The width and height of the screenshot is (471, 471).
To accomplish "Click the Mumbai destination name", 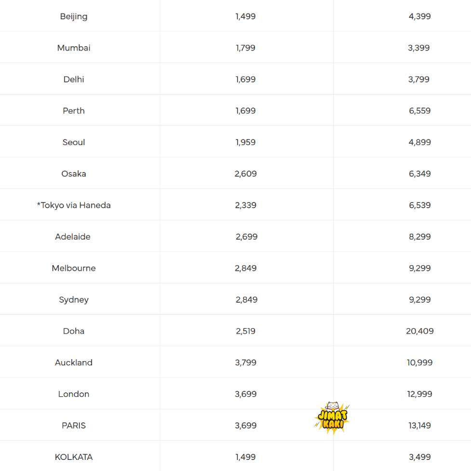I will 74,48.
